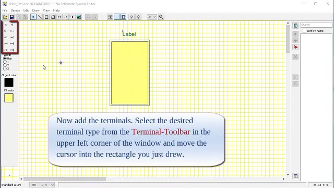Open the Device menu
334x188 pixels.
[x=15, y=10]
